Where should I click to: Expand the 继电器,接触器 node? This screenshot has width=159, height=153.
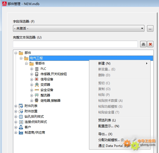[32, 101]
